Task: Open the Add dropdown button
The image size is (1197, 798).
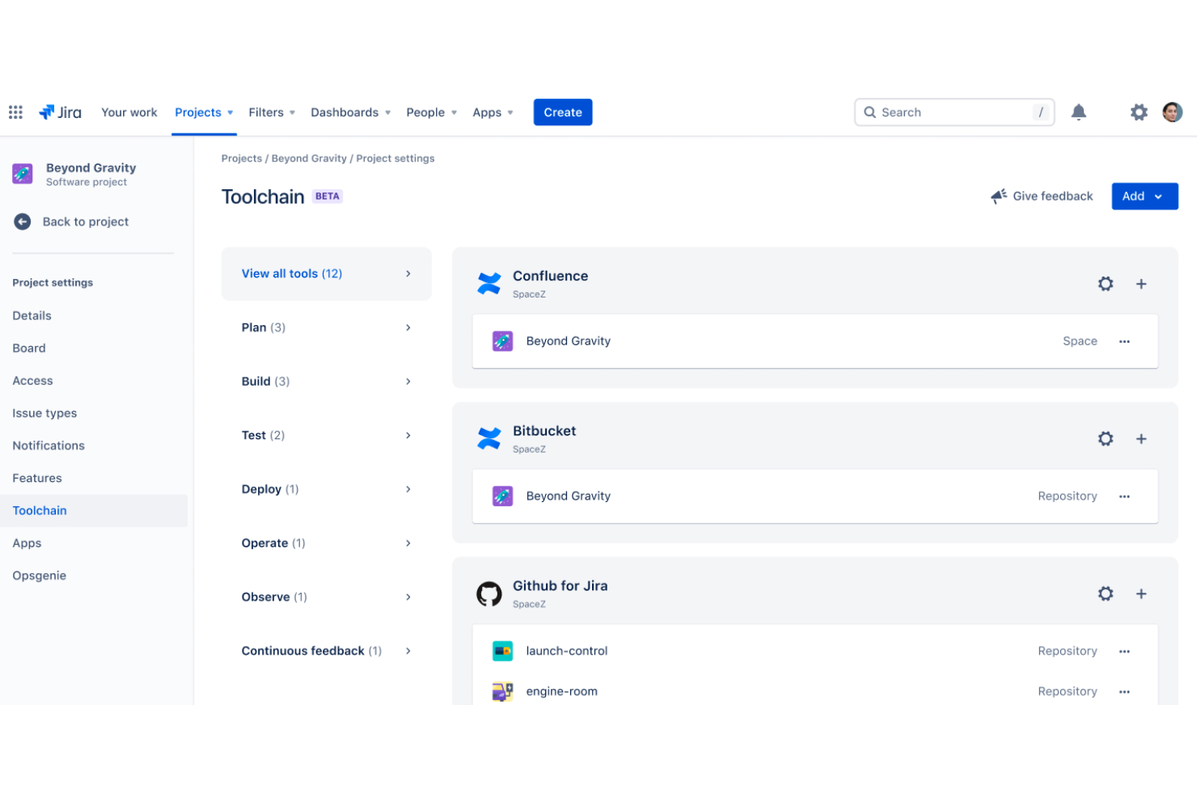Action: pyautogui.click(x=1144, y=196)
